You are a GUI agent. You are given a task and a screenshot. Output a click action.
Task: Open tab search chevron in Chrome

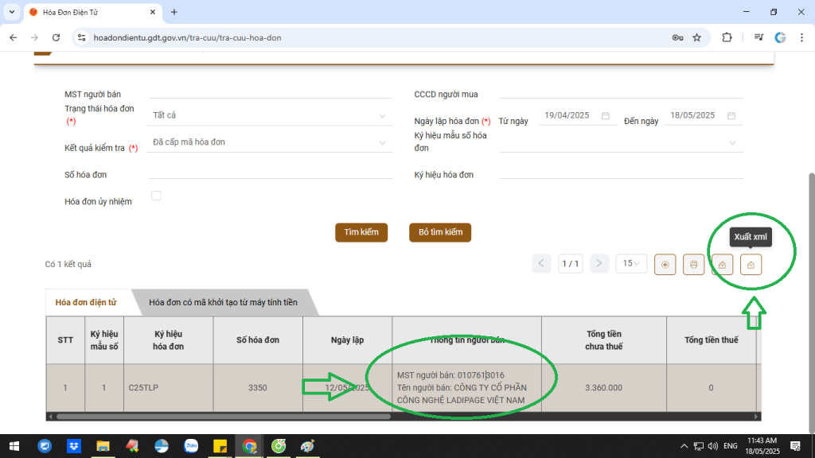point(11,12)
